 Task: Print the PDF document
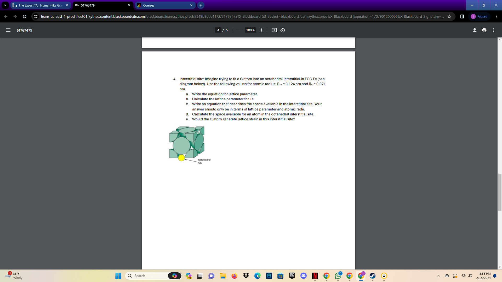(484, 30)
